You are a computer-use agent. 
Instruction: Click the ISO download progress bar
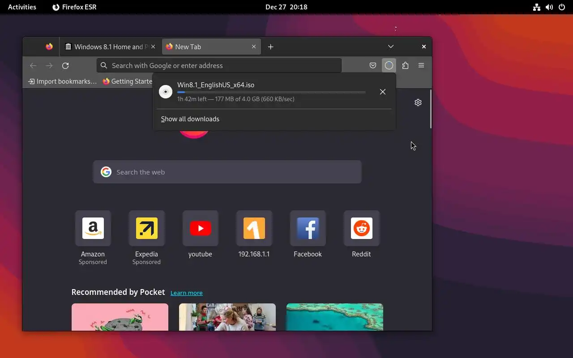coord(271,92)
